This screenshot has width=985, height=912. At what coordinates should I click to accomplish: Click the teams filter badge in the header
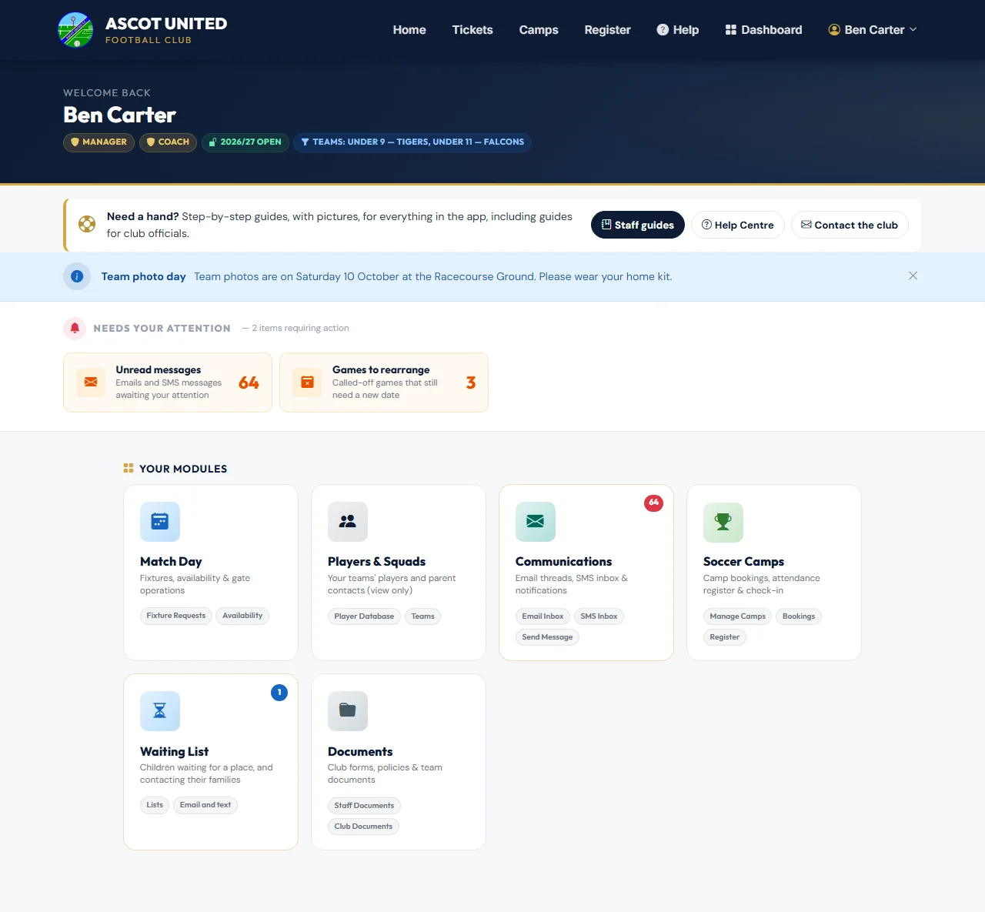pos(412,142)
